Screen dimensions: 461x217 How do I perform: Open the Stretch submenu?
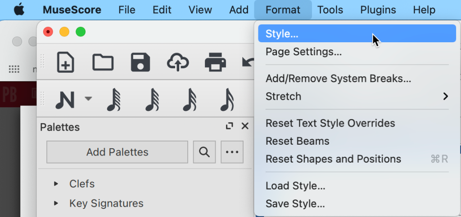[357, 96]
